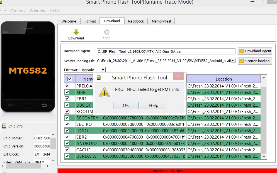Image resolution: width=277 pixels, height=173 pixels.
Task: Toggle the USRDATA partition checkbox
Action: (x=67, y=156)
